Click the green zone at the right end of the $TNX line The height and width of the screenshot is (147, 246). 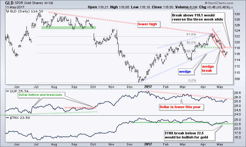(x=223, y=124)
